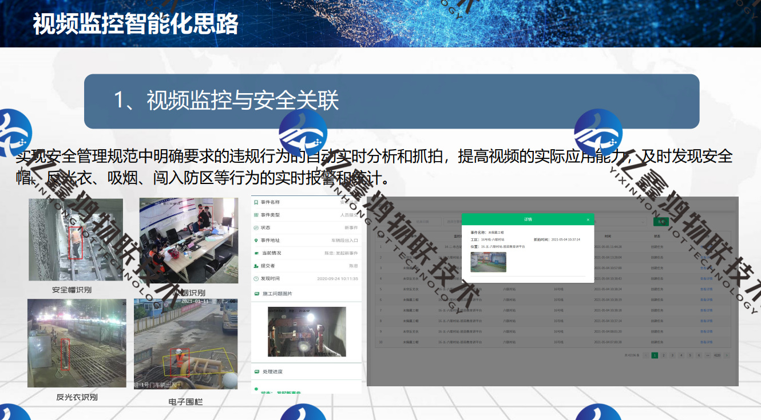The image size is (761, 420).
Task: Jump to last page 4220
Action: click(717, 355)
